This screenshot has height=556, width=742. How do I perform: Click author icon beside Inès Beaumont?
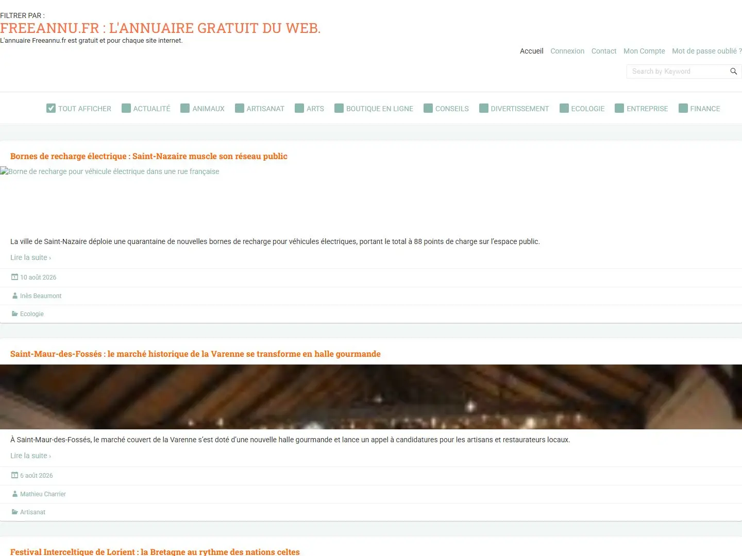[x=15, y=296]
